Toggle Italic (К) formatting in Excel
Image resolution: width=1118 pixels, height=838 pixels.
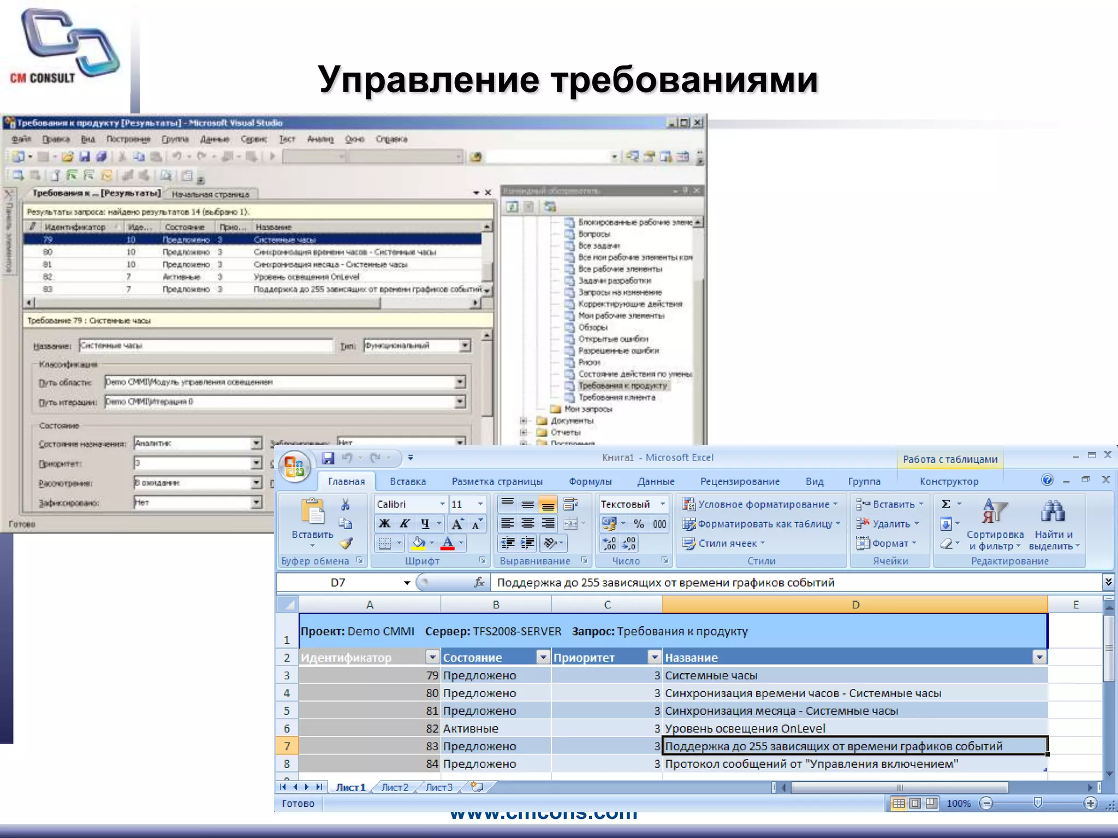[405, 524]
